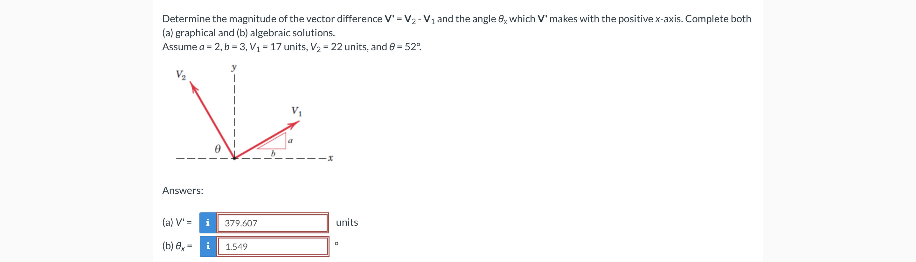916x262 pixels.
Task: Click the answer field containing 1.549
Action: (x=272, y=246)
